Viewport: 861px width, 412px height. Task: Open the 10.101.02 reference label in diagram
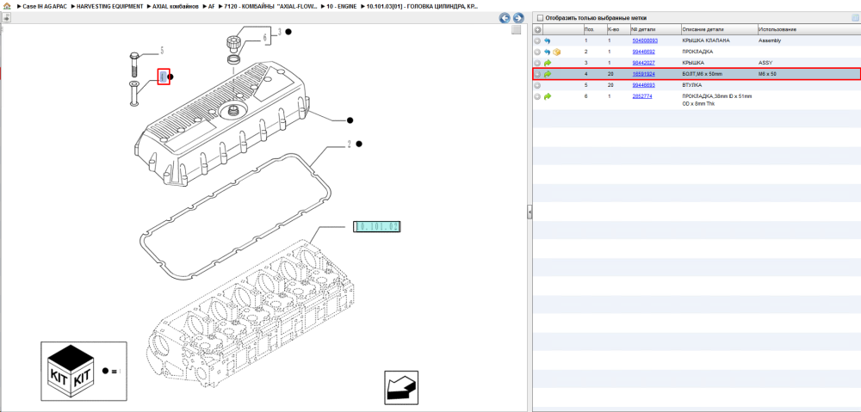[x=377, y=226]
